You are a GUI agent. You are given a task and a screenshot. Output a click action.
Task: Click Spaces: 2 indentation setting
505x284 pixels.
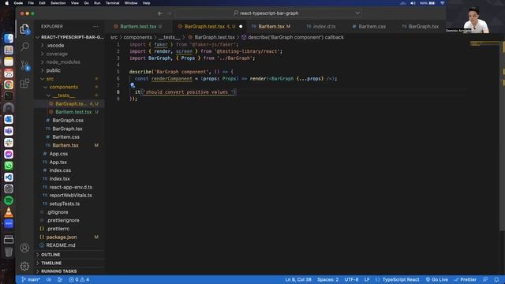[328, 279]
